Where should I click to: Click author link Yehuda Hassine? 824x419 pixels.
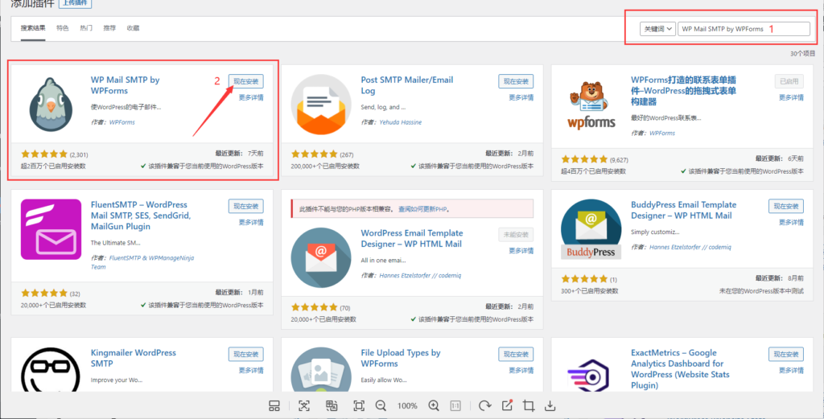401,122
